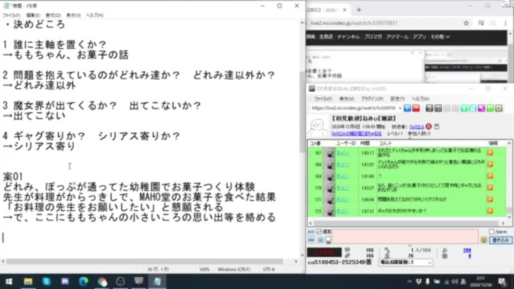514x289 pixels.
Task: Click the first dark gray toolbar icon in comment viewer
Action: coord(429,108)
